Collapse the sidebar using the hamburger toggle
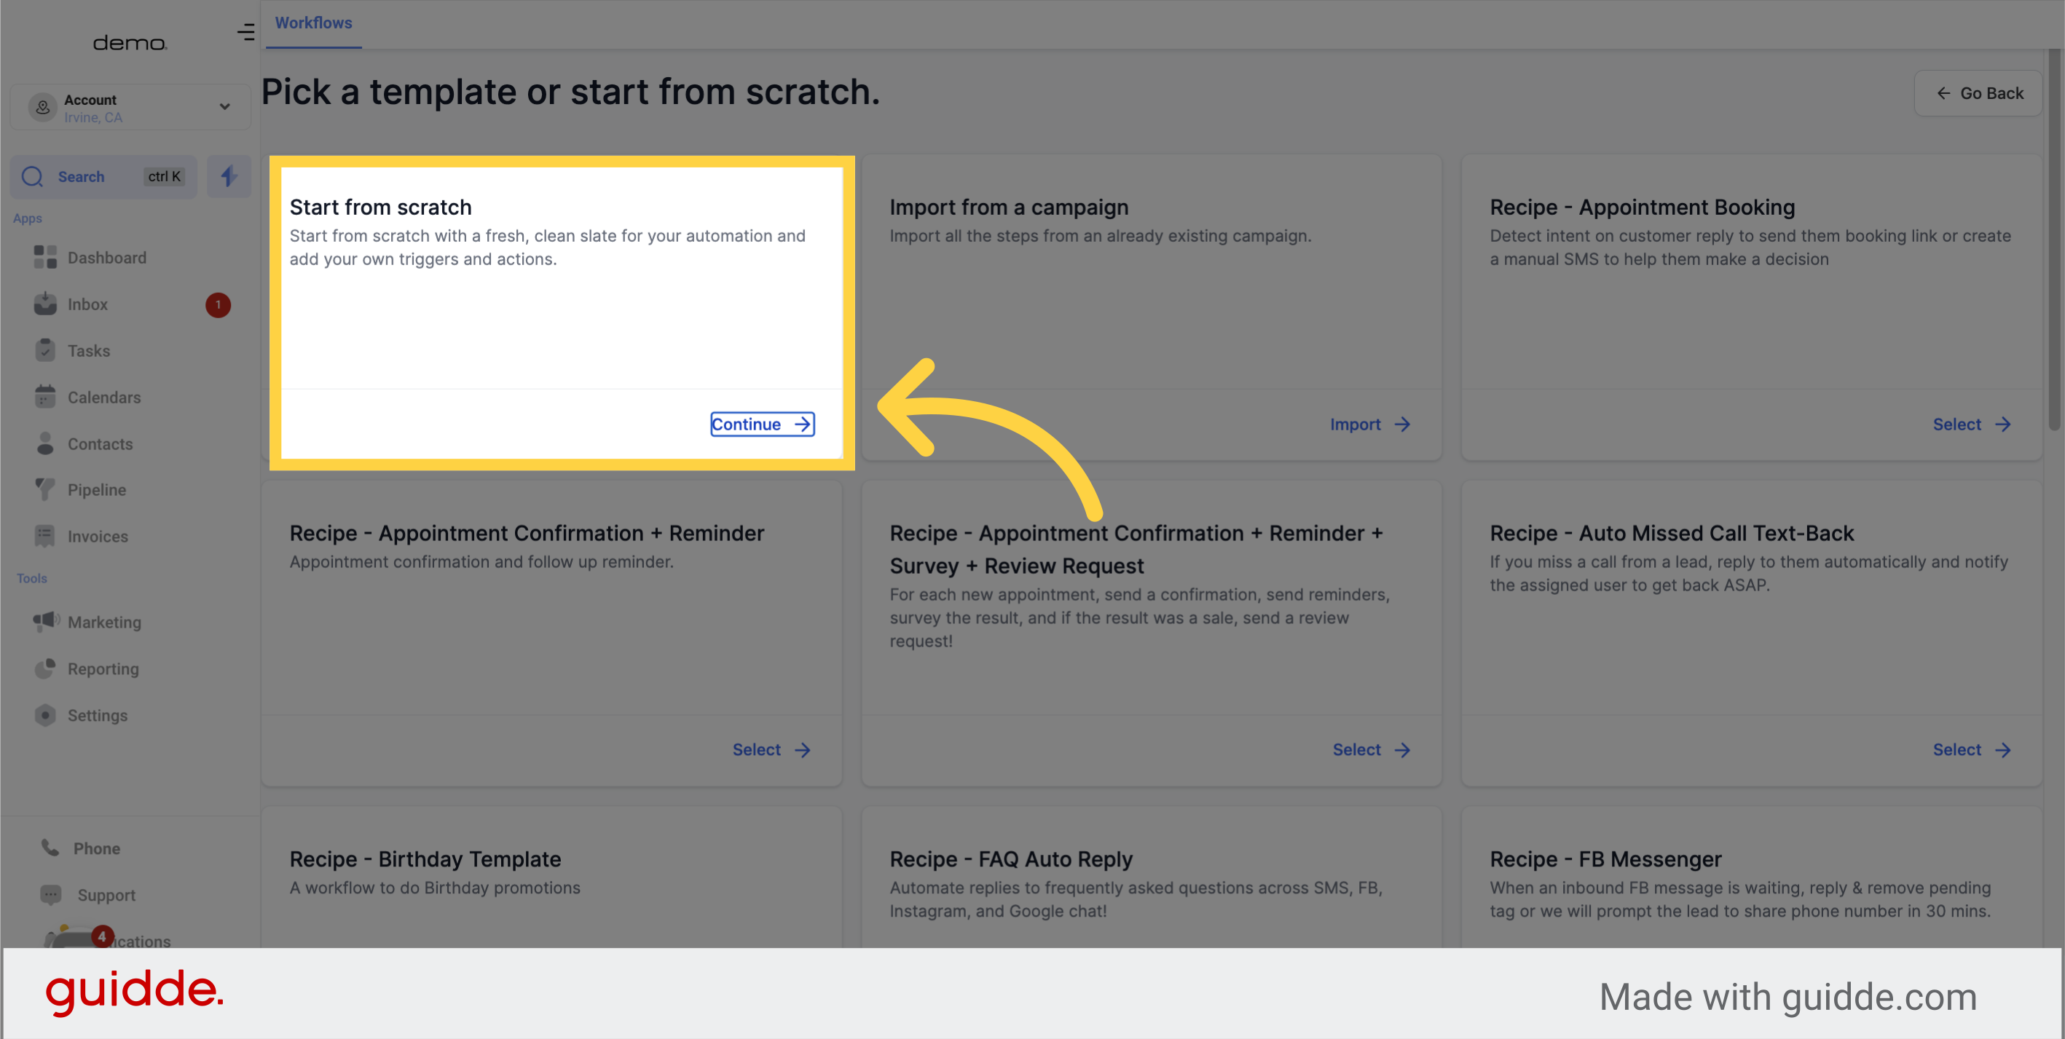 tap(245, 33)
